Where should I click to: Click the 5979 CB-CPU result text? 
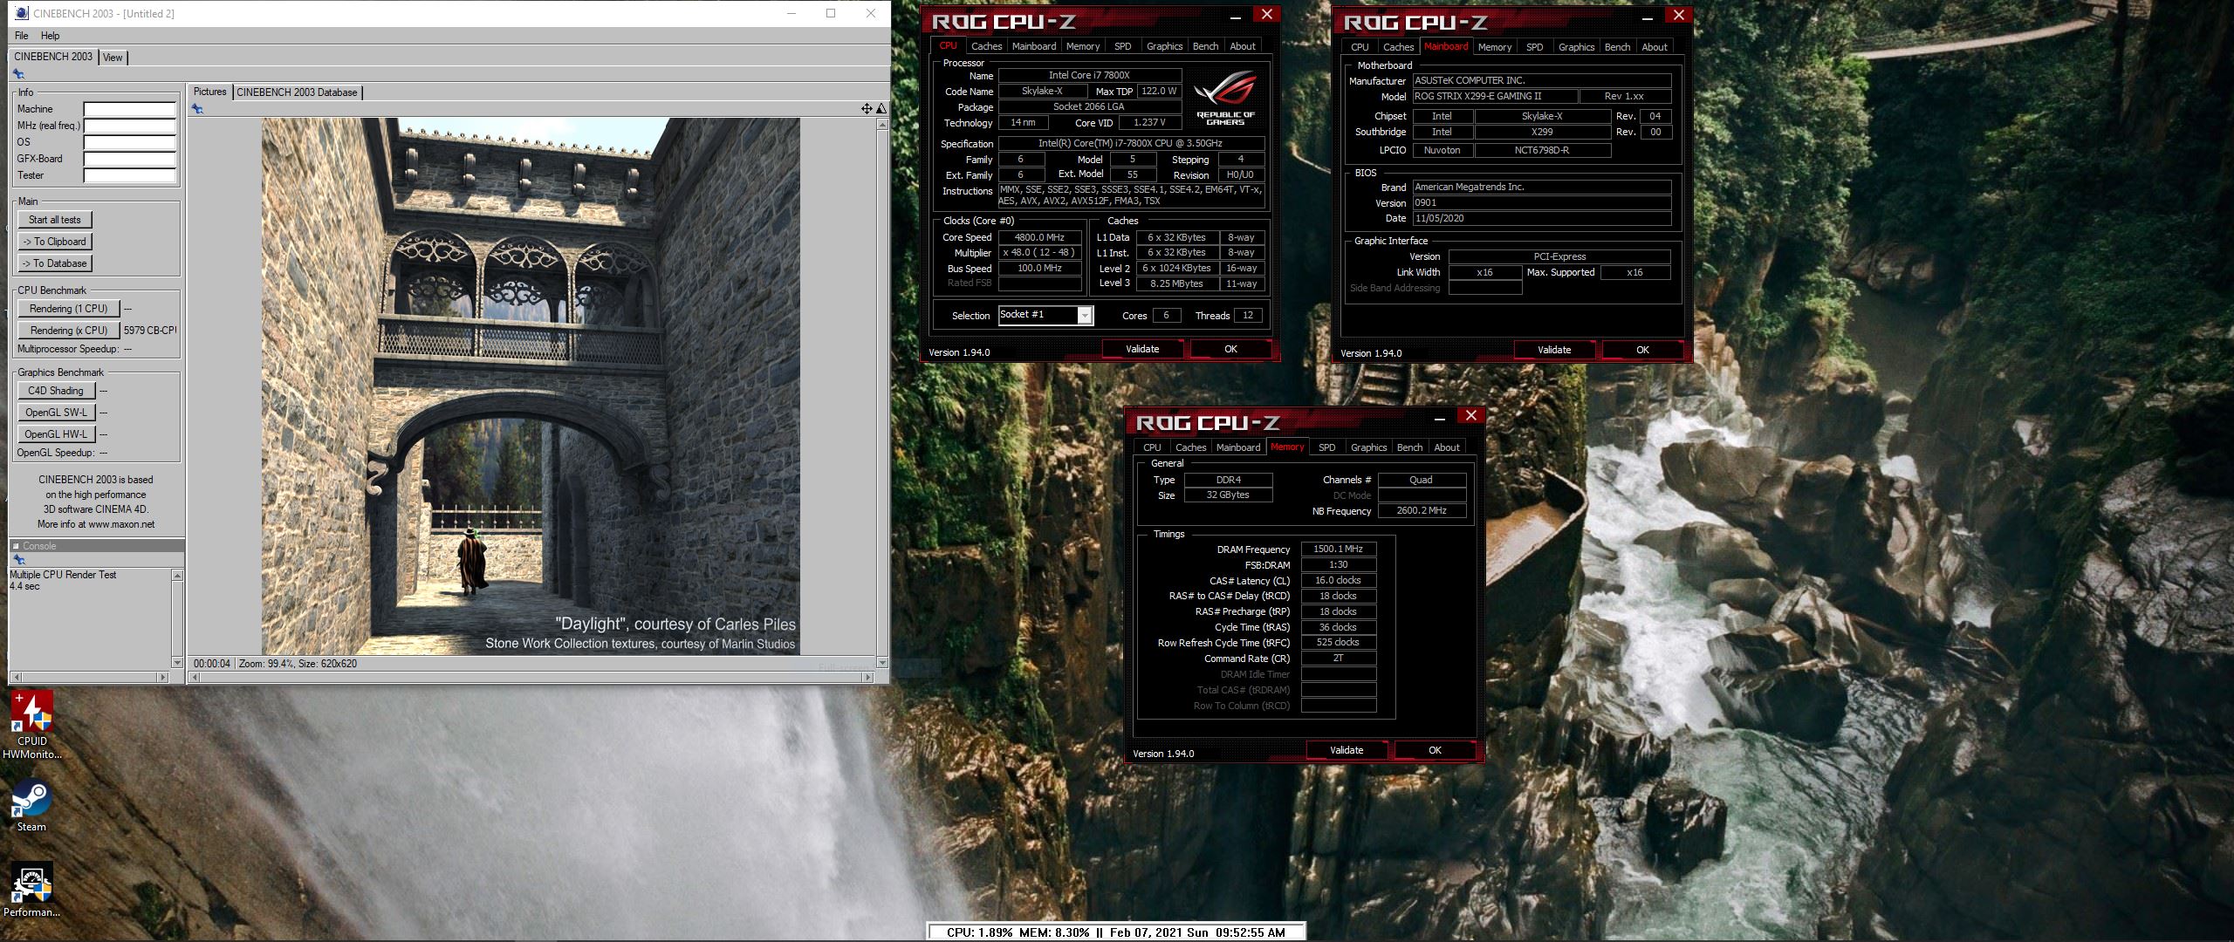150,331
